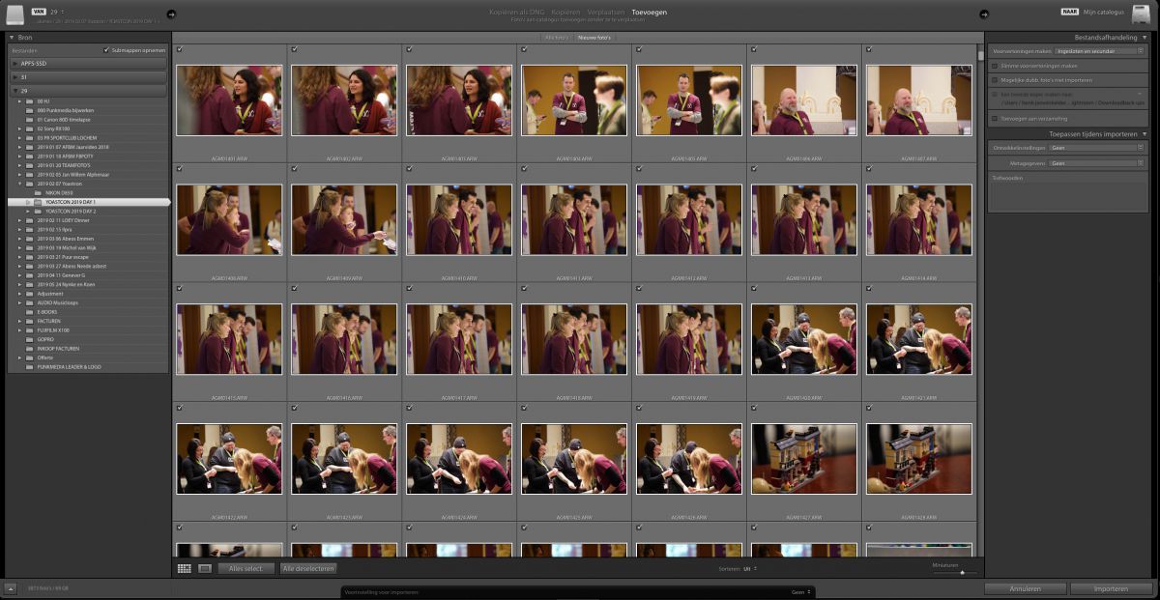Image resolution: width=1160 pixels, height=600 pixels.
Task: Select thumbnail AGM01427.ARW of the LEGO building
Action: pyautogui.click(x=804, y=459)
